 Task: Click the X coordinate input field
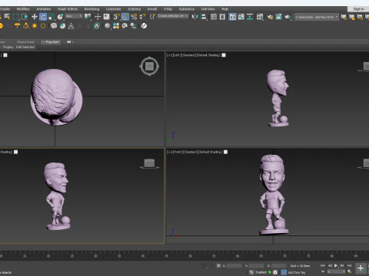(234, 266)
